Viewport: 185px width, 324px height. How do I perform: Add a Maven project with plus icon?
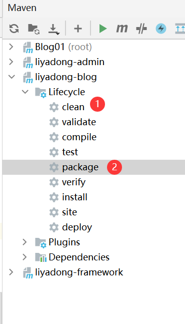[78, 29]
